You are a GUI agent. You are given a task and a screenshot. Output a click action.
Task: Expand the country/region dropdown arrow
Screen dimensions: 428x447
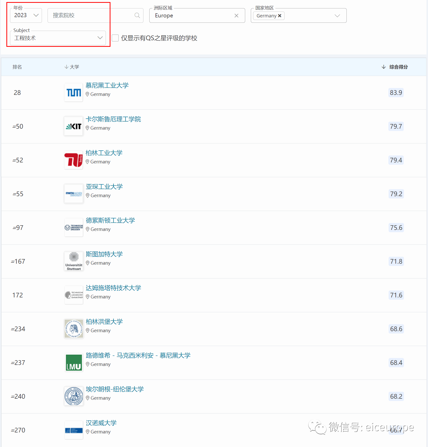pyautogui.click(x=337, y=16)
